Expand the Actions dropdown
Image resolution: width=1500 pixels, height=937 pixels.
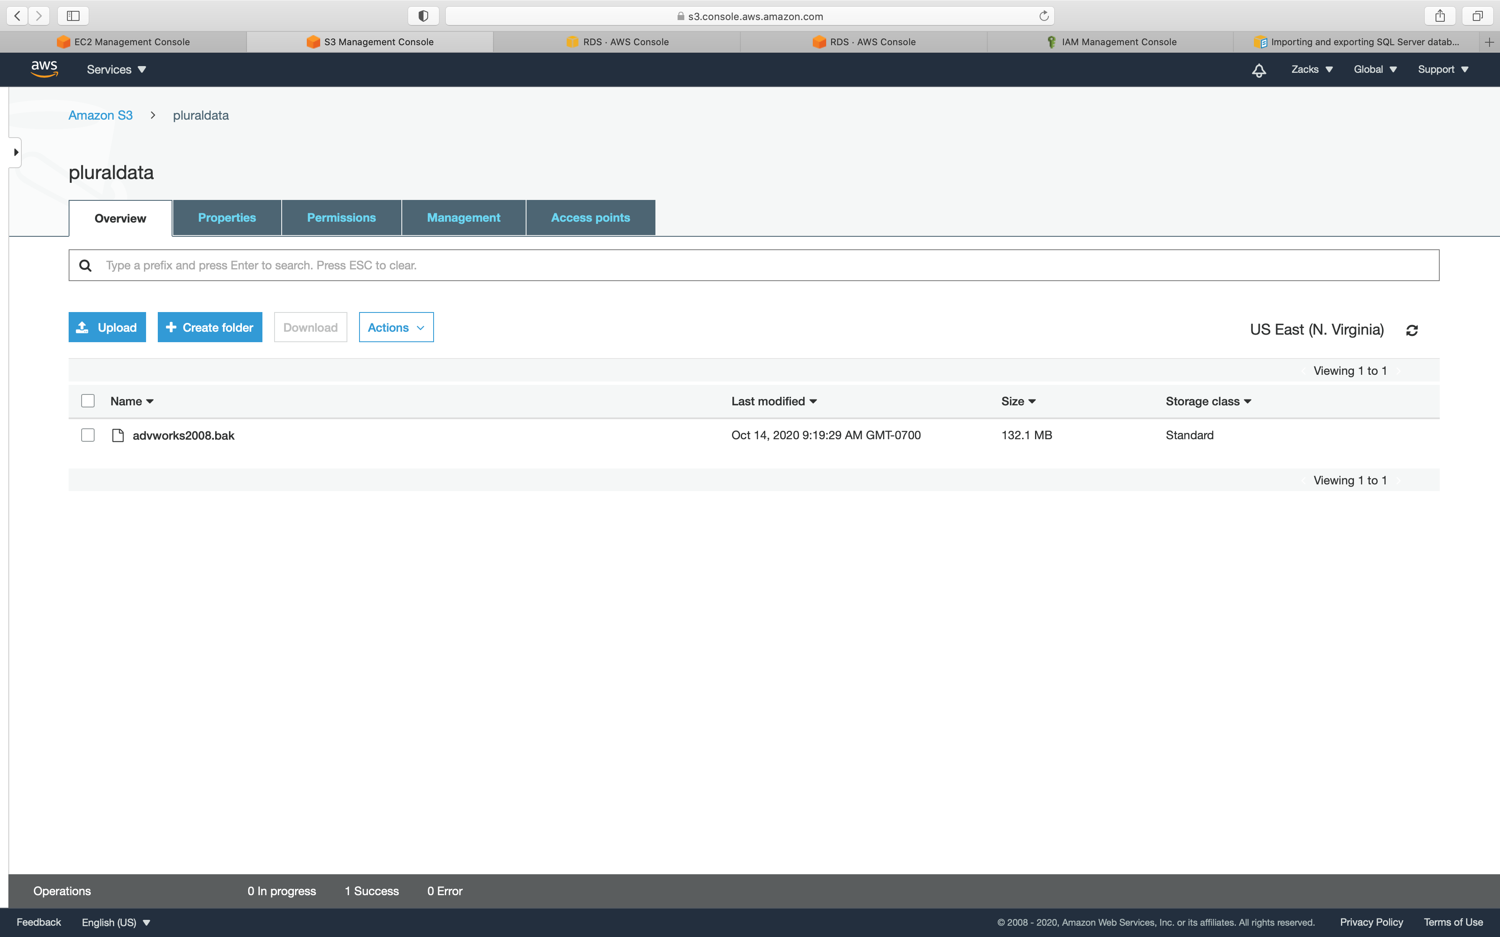point(396,327)
